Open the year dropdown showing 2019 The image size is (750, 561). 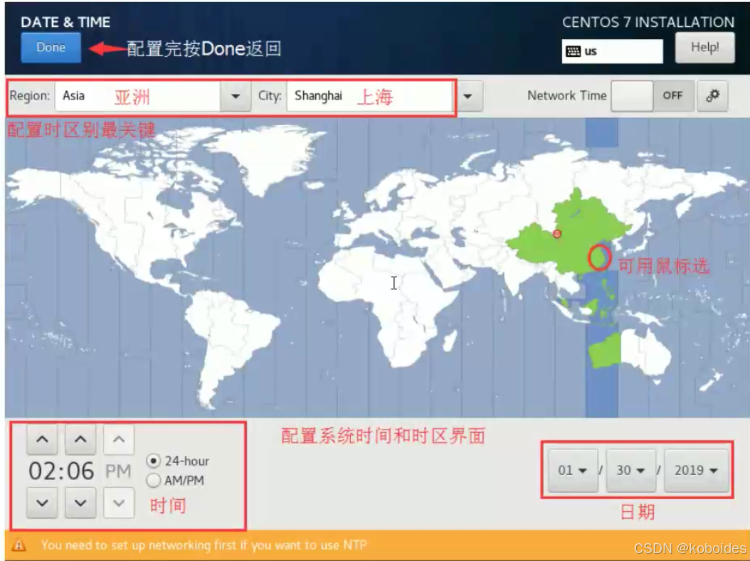click(696, 470)
